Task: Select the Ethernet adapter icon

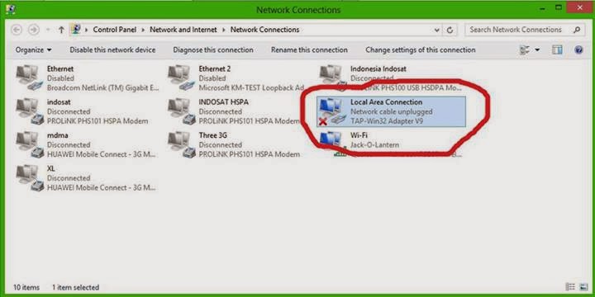Action: tap(29, 78)
